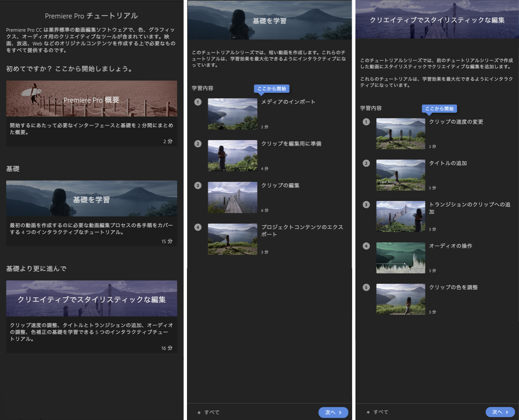This screenshot has height=420, width=519.
Task: Click 4 分 duration under クリップを編集用に準備
Action: tap(265, 168)
